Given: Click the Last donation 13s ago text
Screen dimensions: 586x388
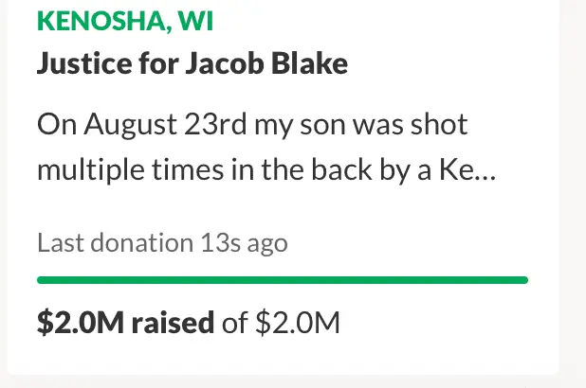Looking at the screenshot, I should [x=162, y=243].
